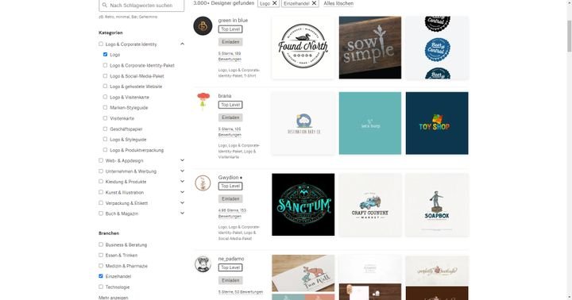Expand Unternehmen & Werbung category

[x=182, y=171]
